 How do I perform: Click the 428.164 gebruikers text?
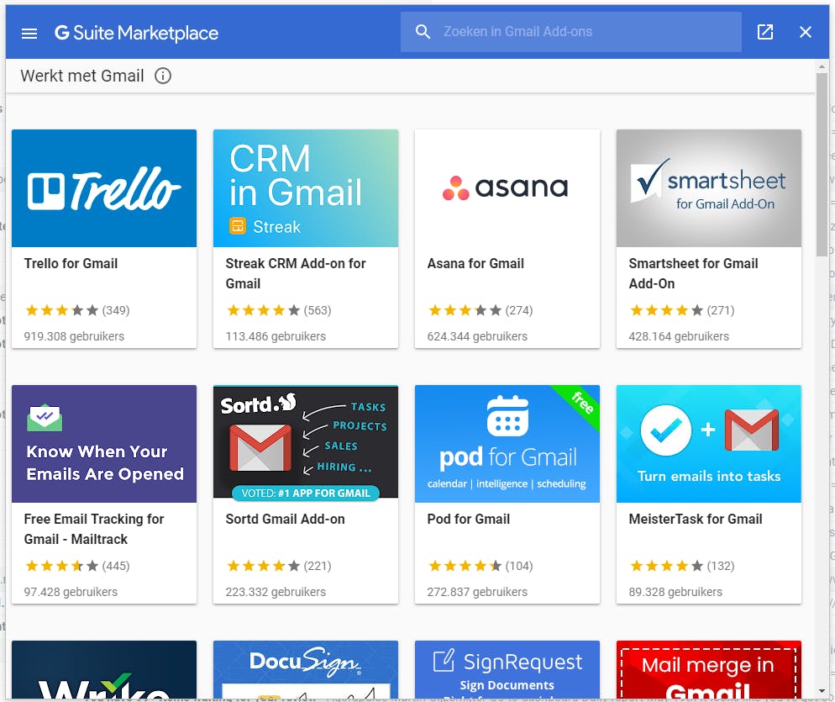(679, 336)
